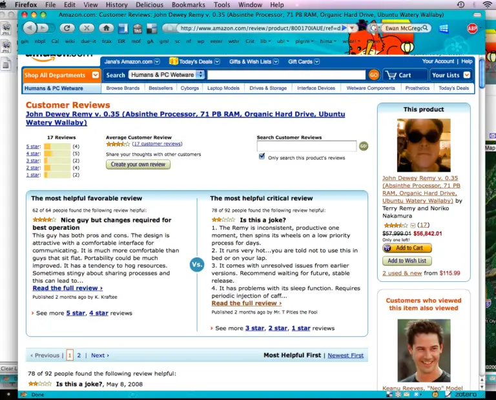The height and width of the screenshot is (400, 496).
Task: Click the Delicious checkerboard toolbar icon
Action: pos(152,28)
